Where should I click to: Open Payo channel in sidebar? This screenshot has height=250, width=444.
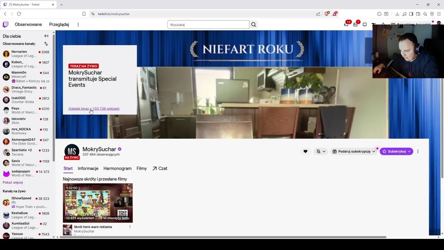click(x=26, y=110)
